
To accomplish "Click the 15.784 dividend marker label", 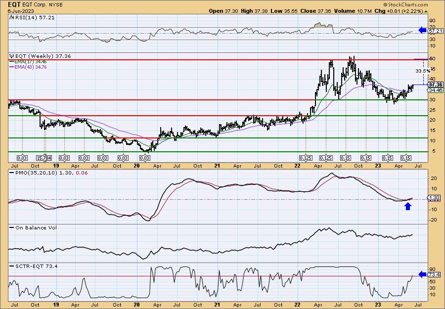I will pos(44,158).
